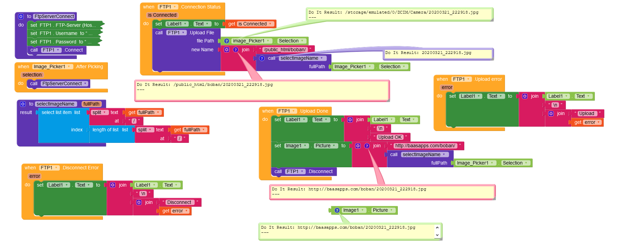617x247 pixels.
Task: Select the call FTP1.Disconnect block
Action: (304, 172)
